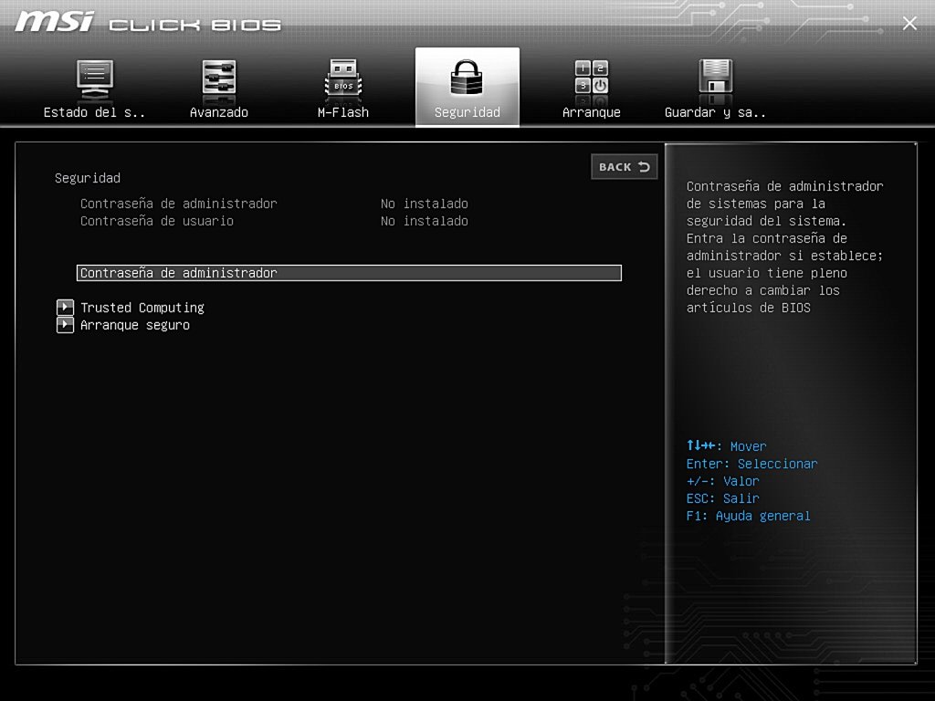Click the '+/-: Valor' hint
The height and width of the screenshot is (701, 935).
point(722,481)
